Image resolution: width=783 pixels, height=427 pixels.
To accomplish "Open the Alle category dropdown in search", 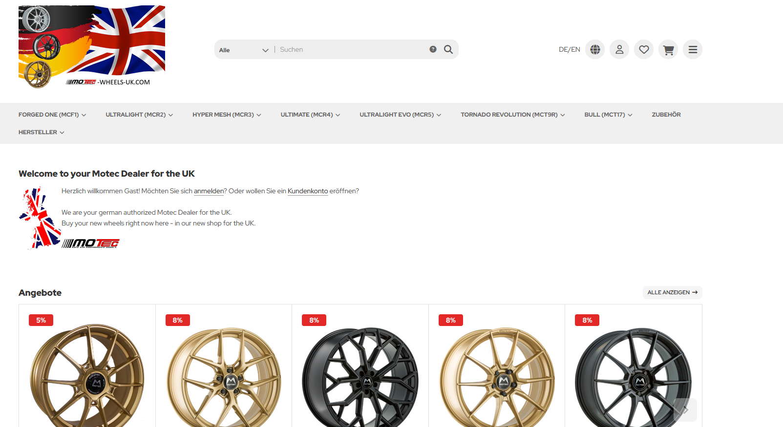I will [x=244, y=50].
